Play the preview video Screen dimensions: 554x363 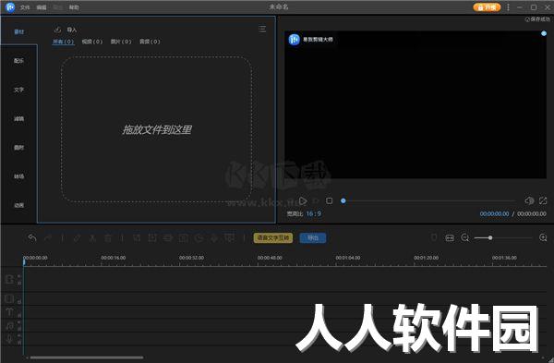coord(303,200)
